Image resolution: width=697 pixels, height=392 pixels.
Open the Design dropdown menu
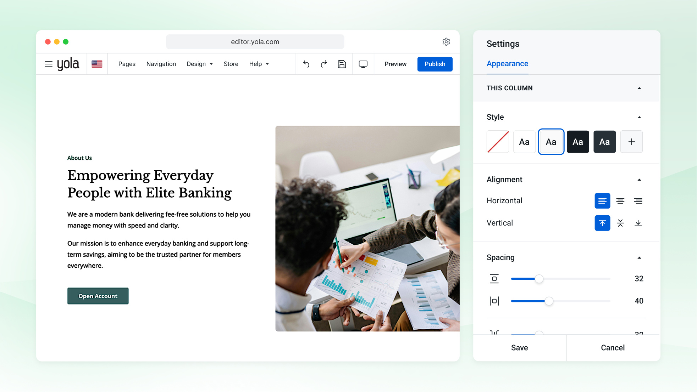pyautogui.click(x=200, y=64)
